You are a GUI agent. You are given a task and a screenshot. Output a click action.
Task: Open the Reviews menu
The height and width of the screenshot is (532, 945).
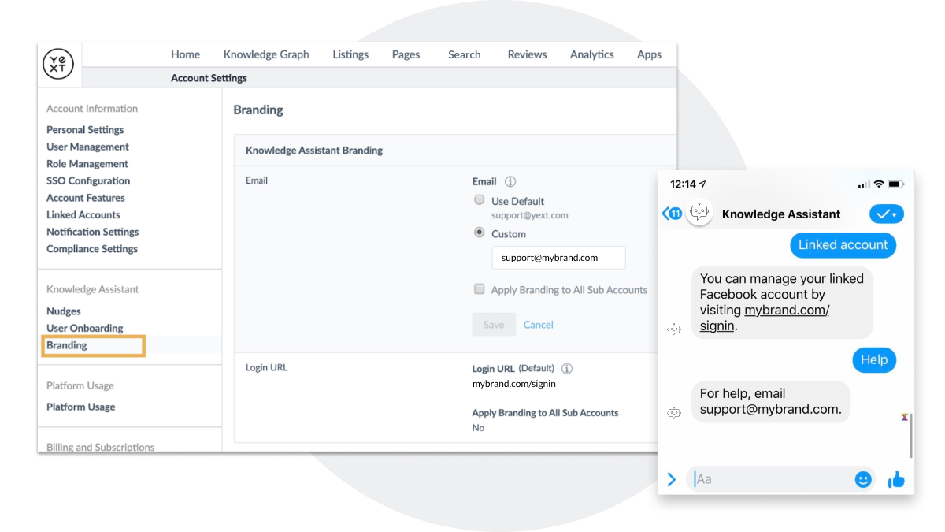tap(527, 54)
